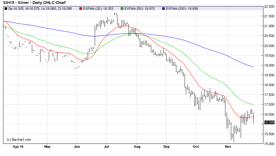Image resolution: width=276 pixels, height=156 pixels.
Task: Click the green EXPMA (50) legend swatch
Action: 122,9
